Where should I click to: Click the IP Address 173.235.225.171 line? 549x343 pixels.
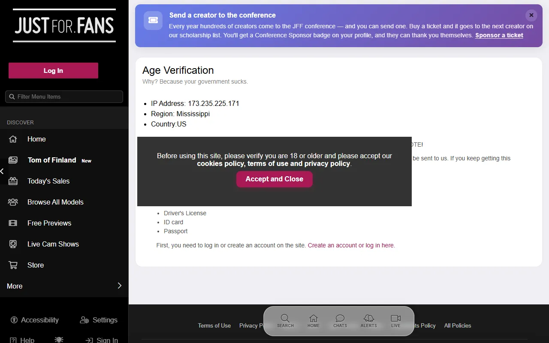195,103
